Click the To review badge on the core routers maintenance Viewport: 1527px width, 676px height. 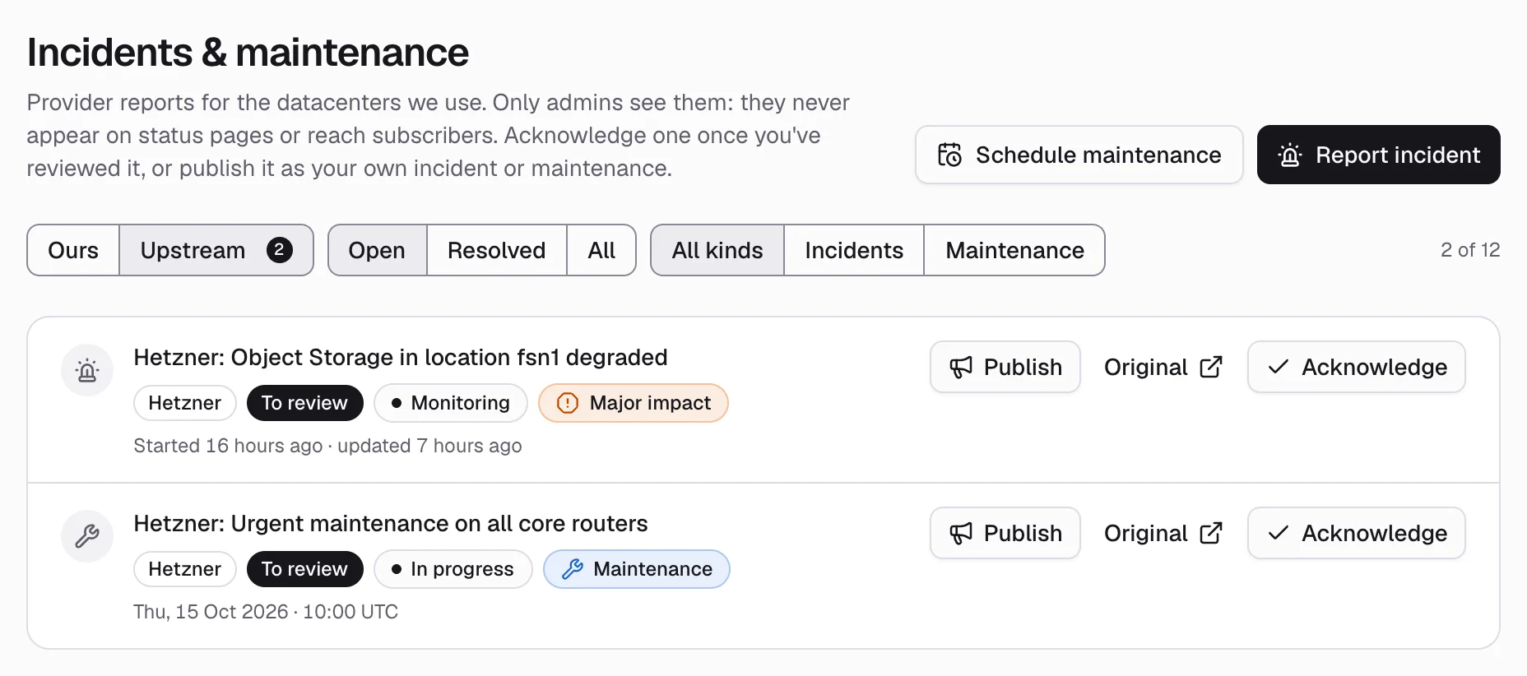[x=304, y=569]
